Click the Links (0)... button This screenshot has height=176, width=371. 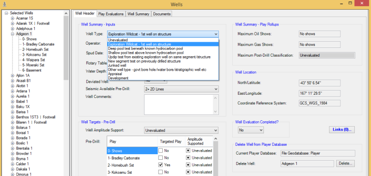click(x=342, y=130)
